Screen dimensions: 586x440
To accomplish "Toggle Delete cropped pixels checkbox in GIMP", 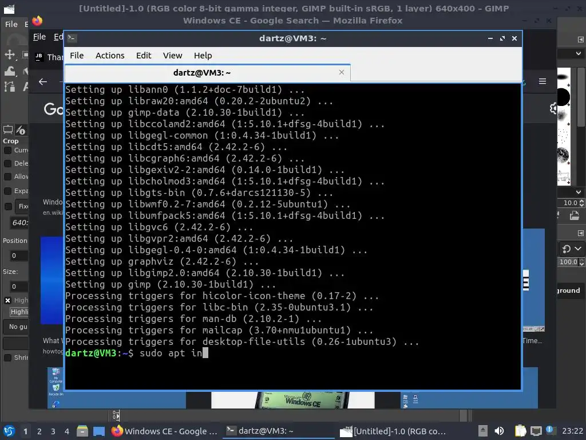I will 7,163.
